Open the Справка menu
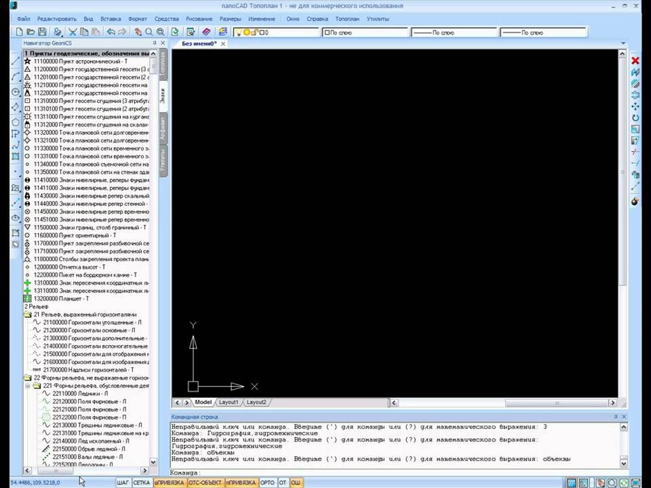Viewport: 651px width, 488px height. point(317,19)
